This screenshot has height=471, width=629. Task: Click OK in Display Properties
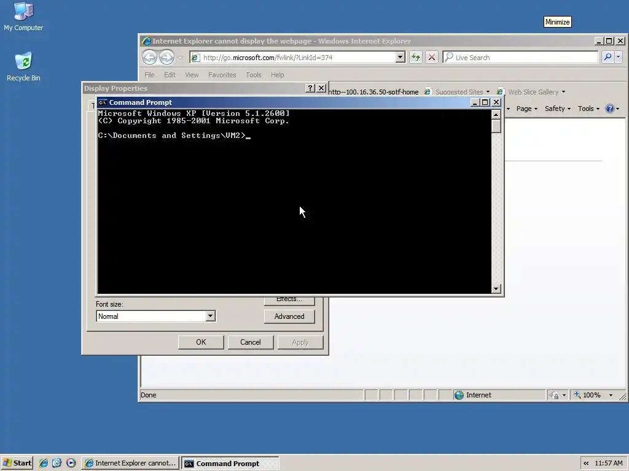coord(201,342)
